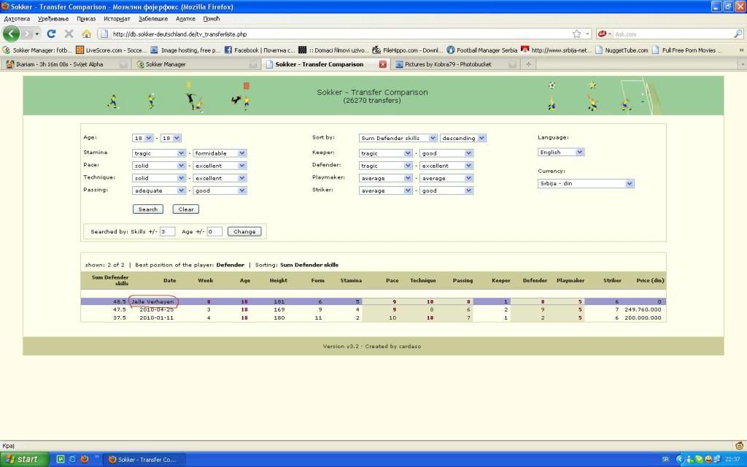Click the Sokker taskbar button
The width and height of the screenshot is (747, 467).
coord(144,460)
